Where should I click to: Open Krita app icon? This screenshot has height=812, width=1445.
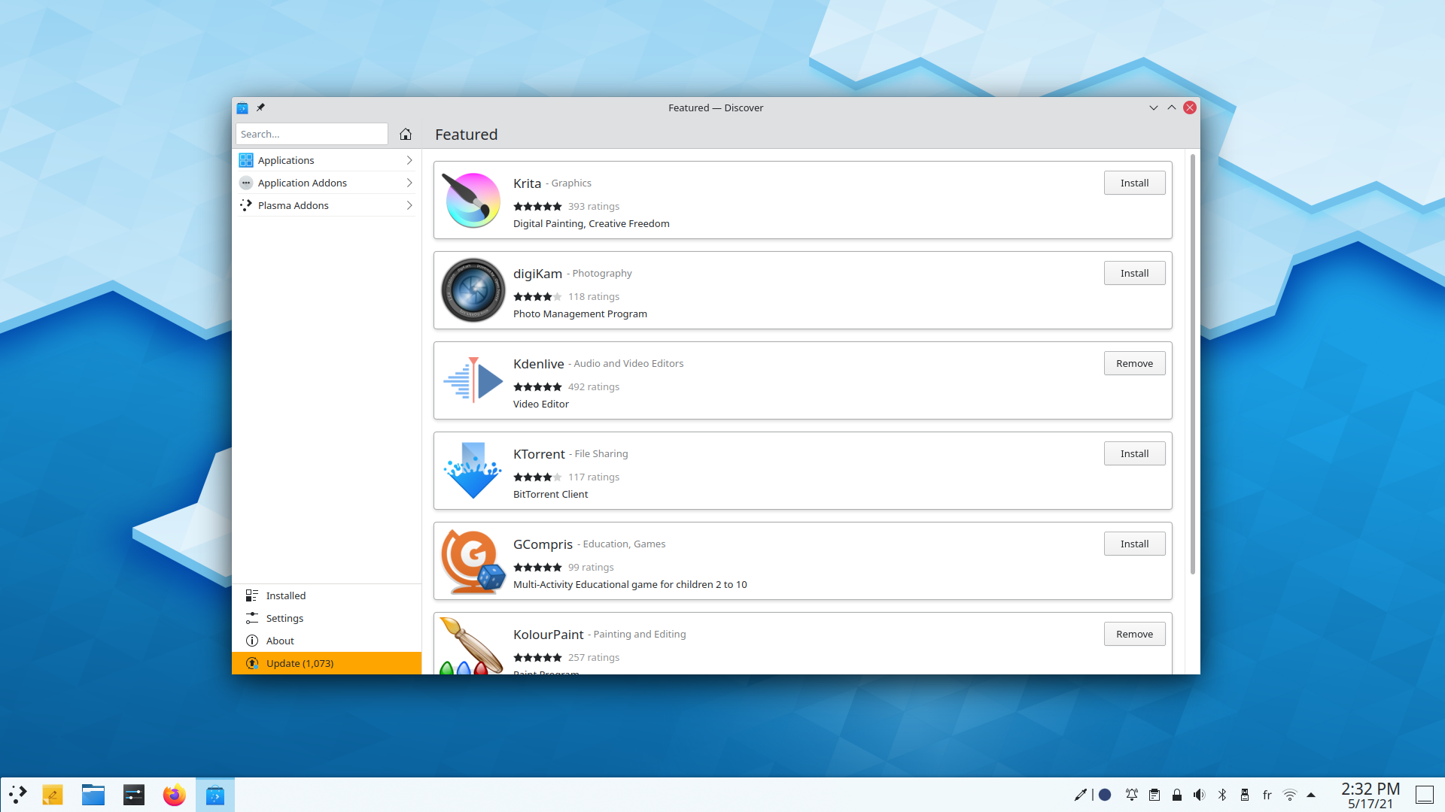pyautogui.click(x=473, y=200)
